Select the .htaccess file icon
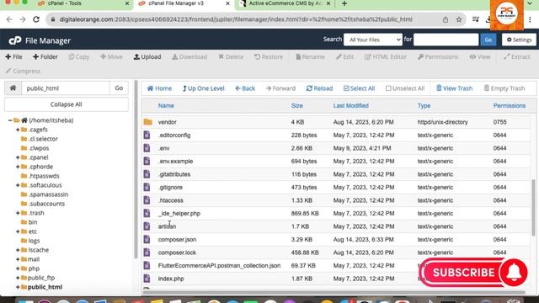539x303 pixels. [147, 200]
